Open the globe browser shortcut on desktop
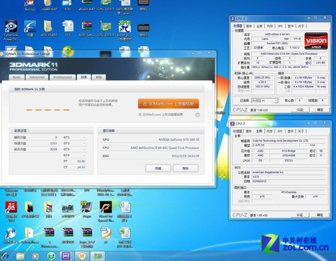Screen dimensions: 336x261 [x=11, y=236]
